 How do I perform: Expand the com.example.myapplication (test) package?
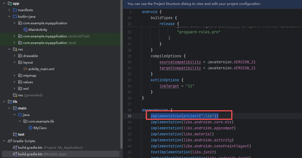(14, 43)
